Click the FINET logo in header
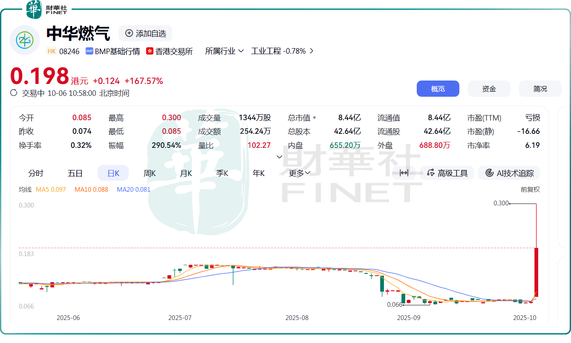The width and height of the screenshot is (571, 343). click(x=46, y=10)
